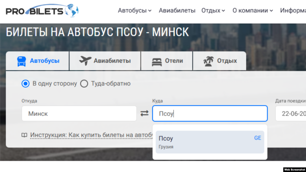Click the Pro Bilets logo
Image resolution: width=306 pixels, height=172 pixels.
(x=42, y=10)
